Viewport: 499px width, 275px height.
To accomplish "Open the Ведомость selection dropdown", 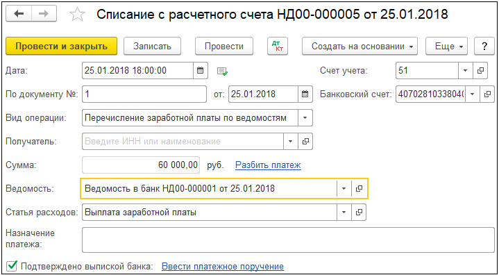I will [x=344, y=188].
